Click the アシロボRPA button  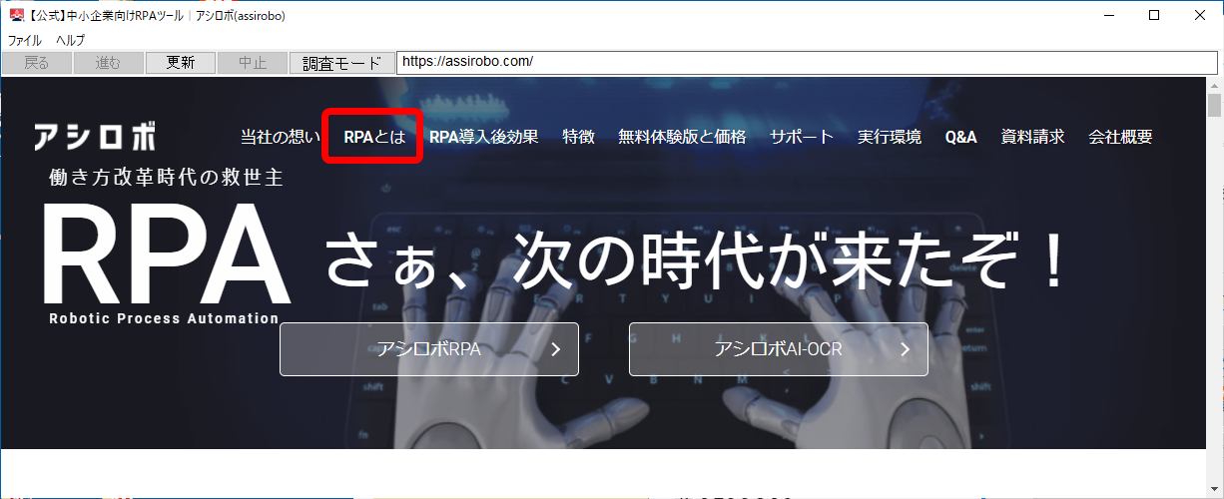pyautogui.click(x=429, y=349)
